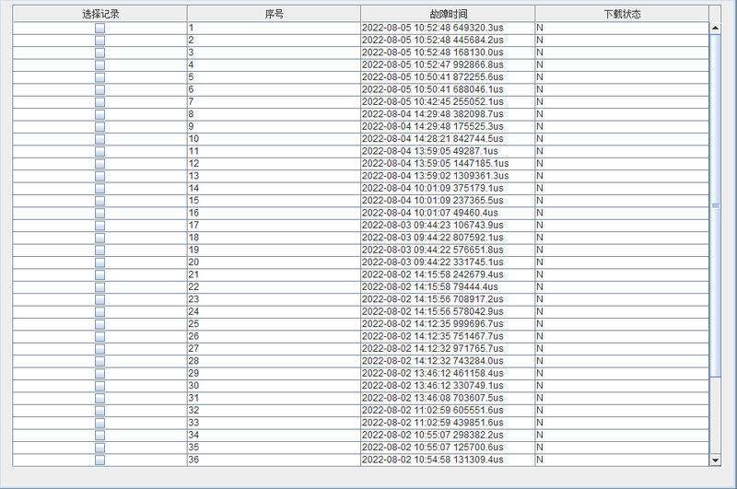Select the checkbox for record 25

[x=99, y=324]
